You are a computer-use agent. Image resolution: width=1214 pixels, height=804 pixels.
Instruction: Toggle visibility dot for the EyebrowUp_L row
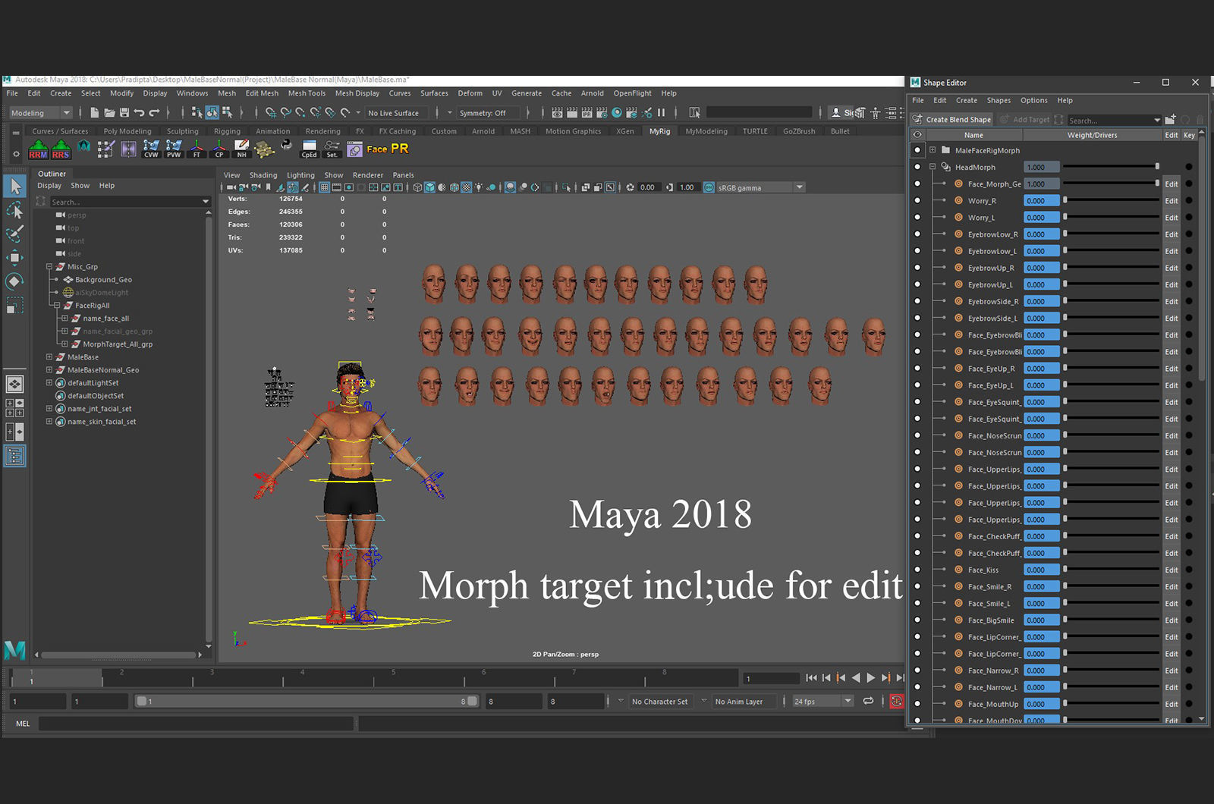917,284
